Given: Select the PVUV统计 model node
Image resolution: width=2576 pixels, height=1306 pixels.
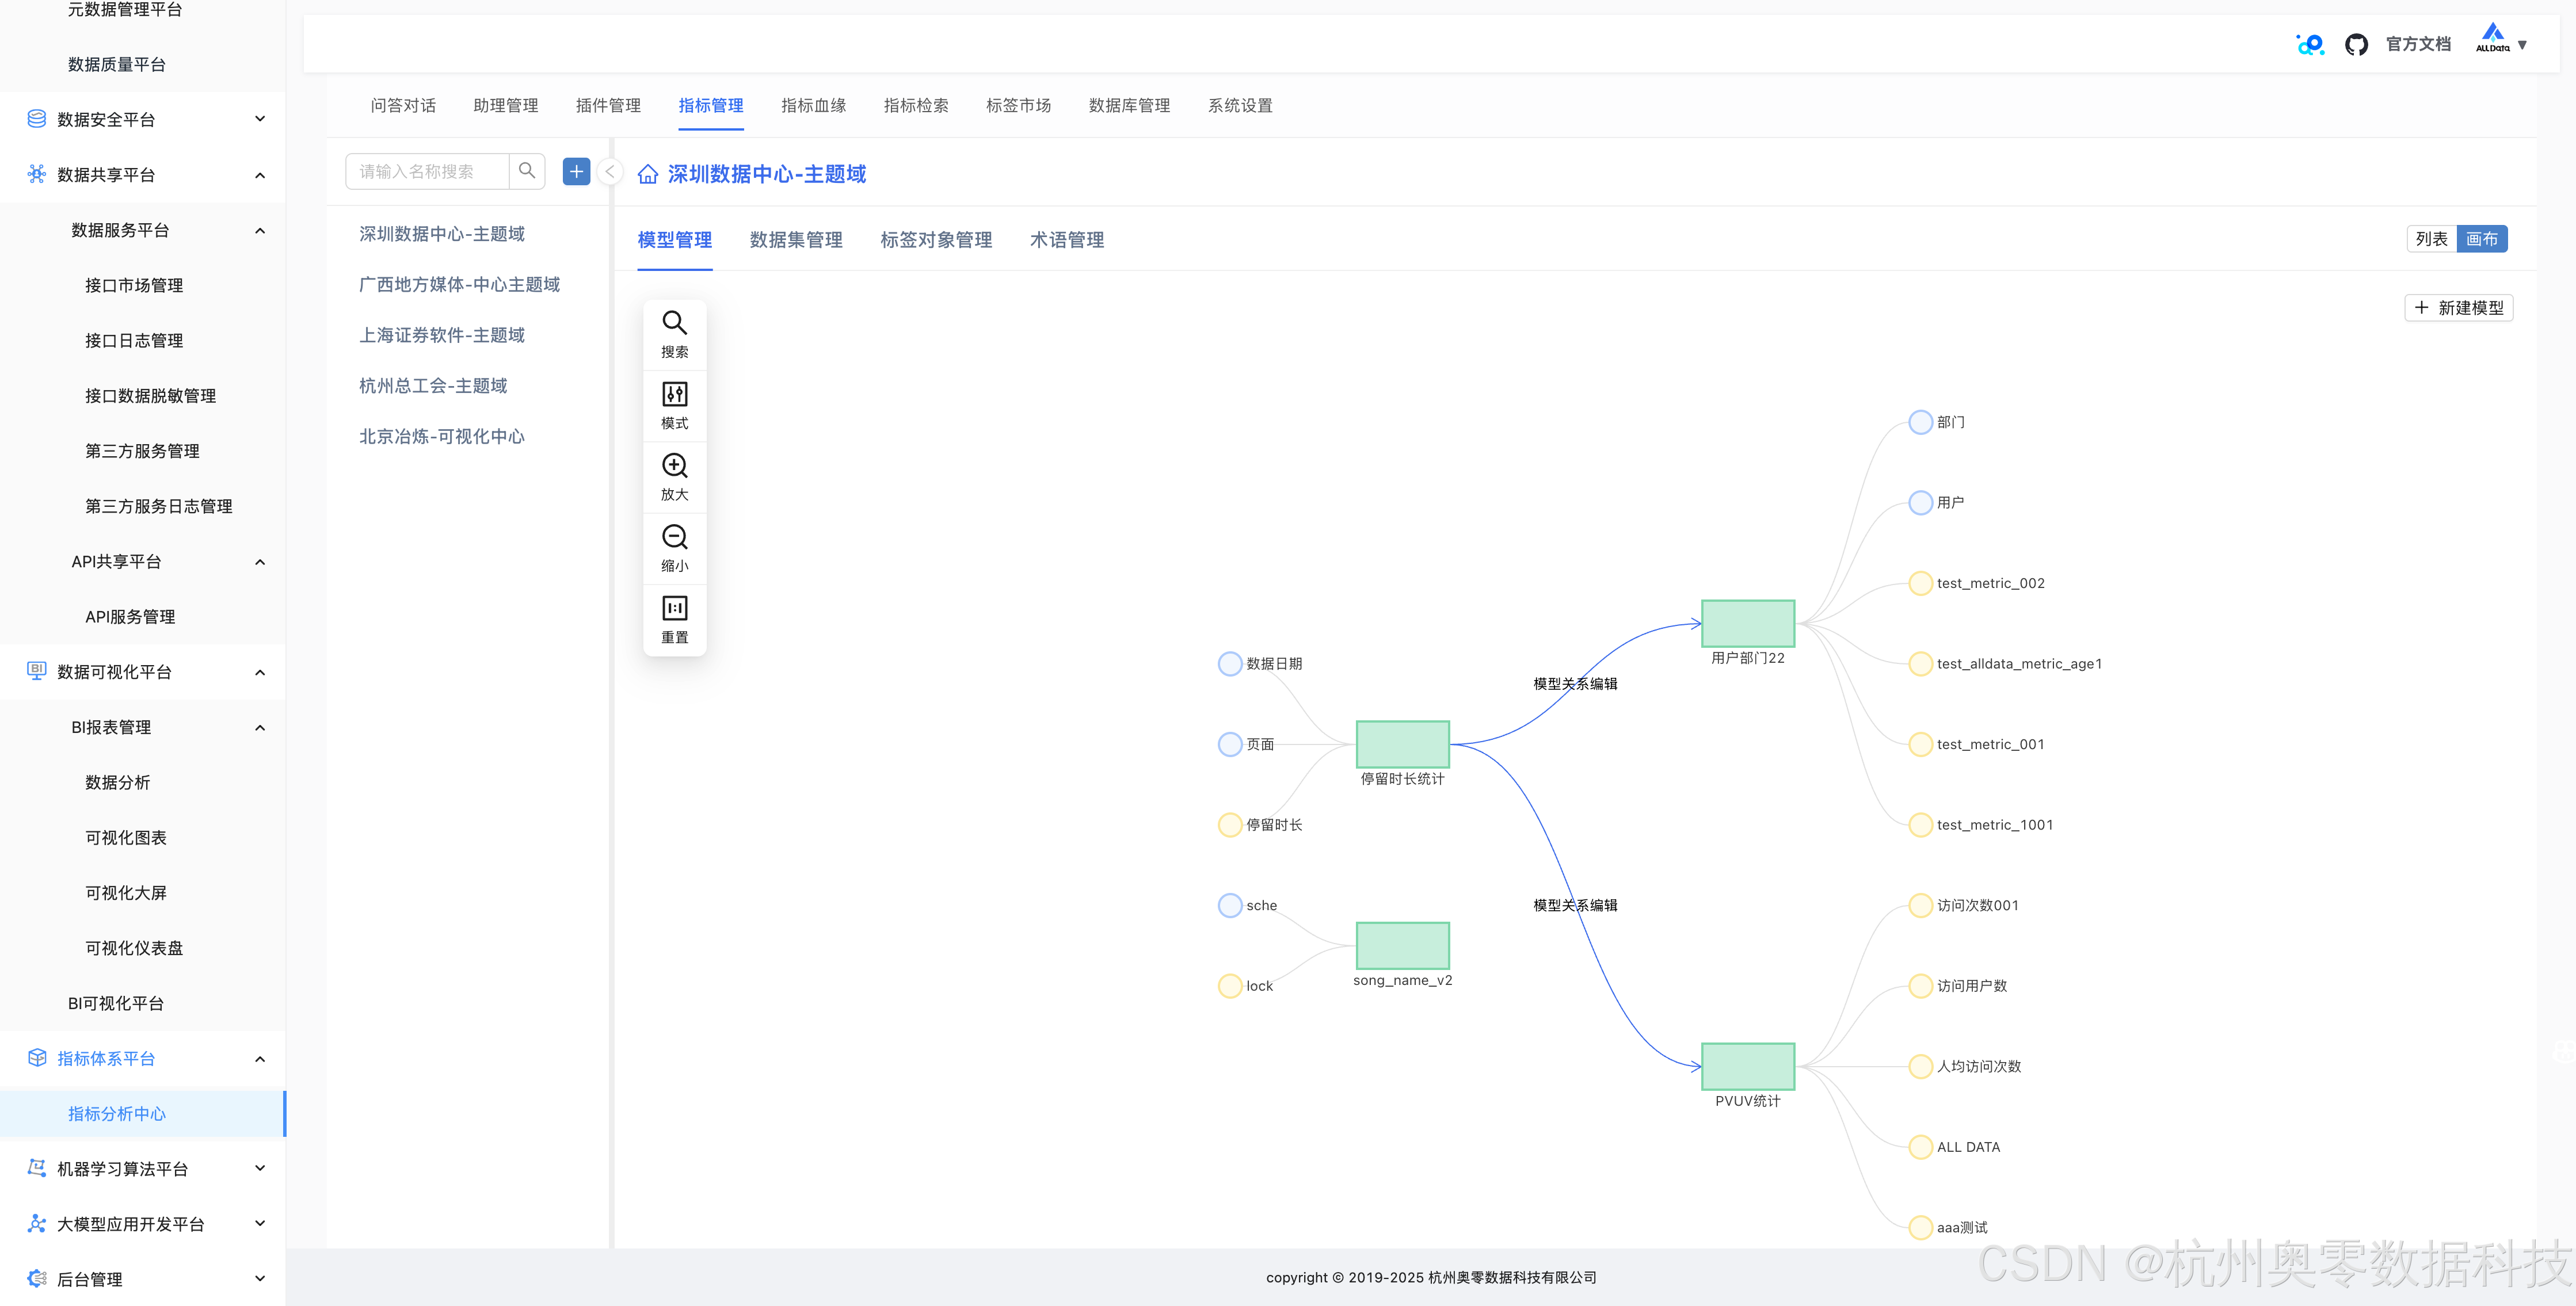Looking at the screenshot, I should tap(1747, 1066).
